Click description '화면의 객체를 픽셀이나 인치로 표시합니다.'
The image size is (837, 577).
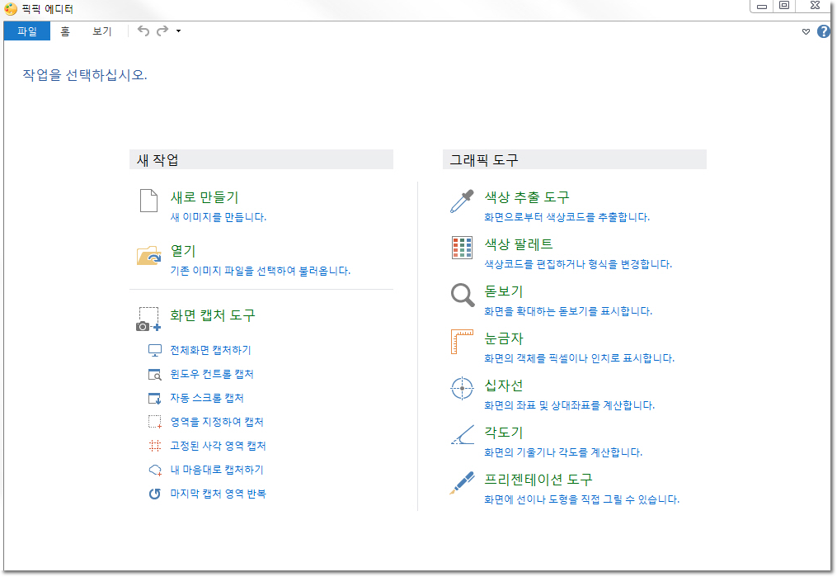tap(579, 358)
